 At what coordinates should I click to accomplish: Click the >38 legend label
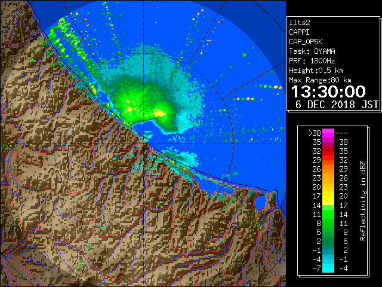315,133
